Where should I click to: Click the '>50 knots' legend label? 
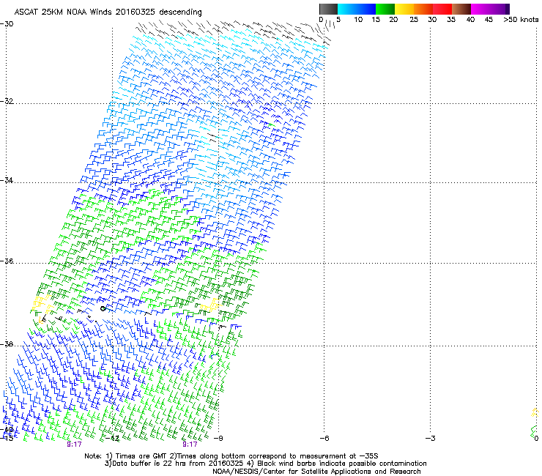coord(521,20)
